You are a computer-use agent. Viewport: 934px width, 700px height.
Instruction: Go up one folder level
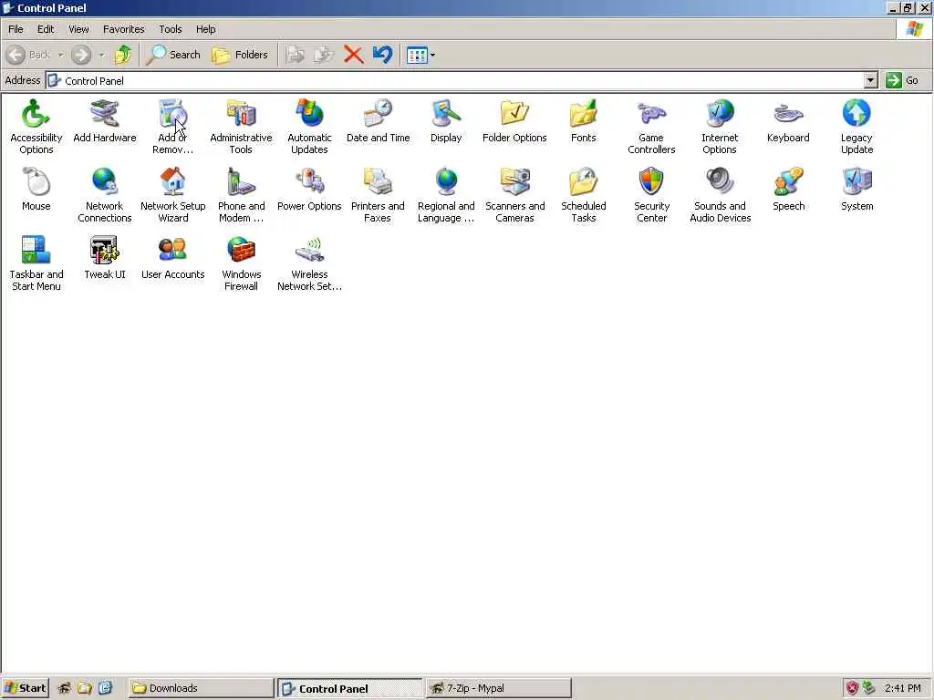pyautogui.click(x=123, y=55)
